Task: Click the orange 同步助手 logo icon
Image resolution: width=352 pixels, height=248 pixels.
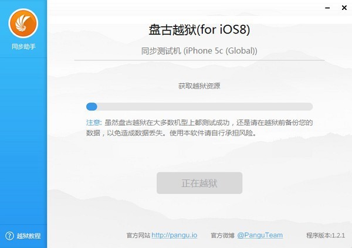Action: coord(23,23)
